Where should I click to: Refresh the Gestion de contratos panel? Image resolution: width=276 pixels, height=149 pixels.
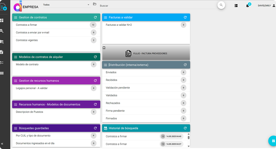point(95,17)
